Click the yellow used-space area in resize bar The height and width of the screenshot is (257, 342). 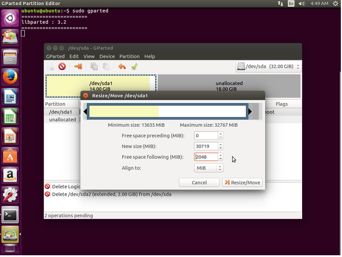click(124, 112)
